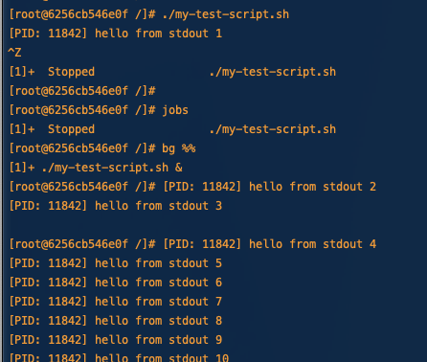Click the 'hello from stdout 8' line

click(x=115, y=321)
